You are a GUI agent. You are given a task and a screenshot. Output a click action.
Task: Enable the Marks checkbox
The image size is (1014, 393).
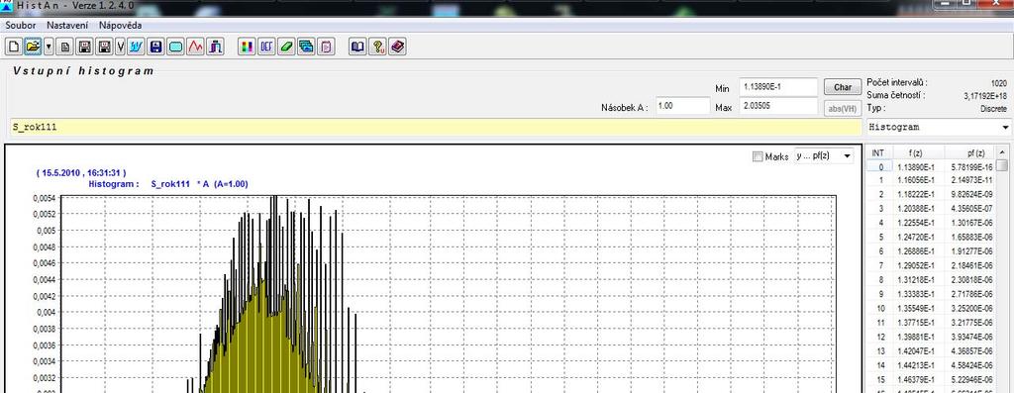[758, 156]
